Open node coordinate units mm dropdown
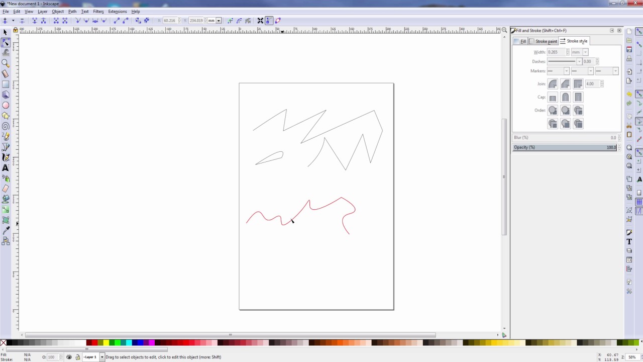 pos(215,21)
